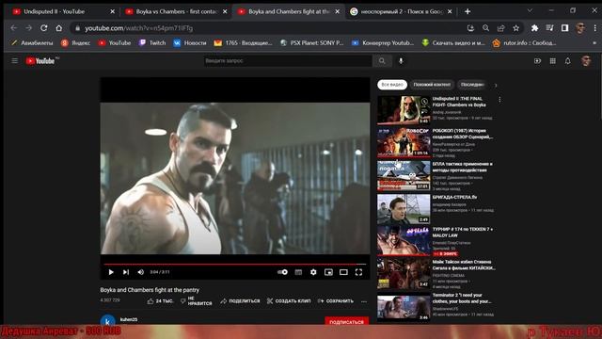Viewport: 602px width, 339px height.
Task: Mute the video volume
Action: [141, 272]
